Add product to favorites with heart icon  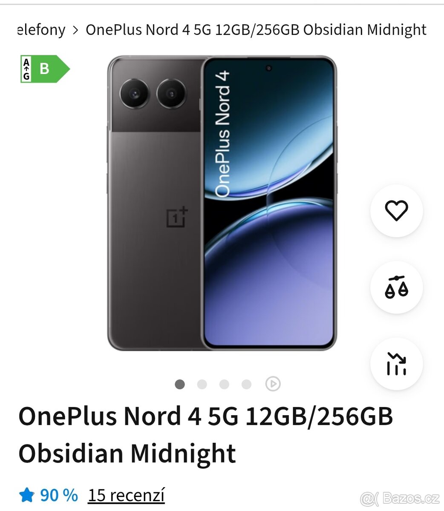click(x=396, y=211)
